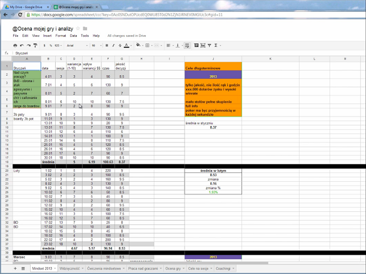Image resolution: width=366 pixels, height=274 pixels.
Task: Add a new sheet with plus button
Action: click(x=16, y=268)
